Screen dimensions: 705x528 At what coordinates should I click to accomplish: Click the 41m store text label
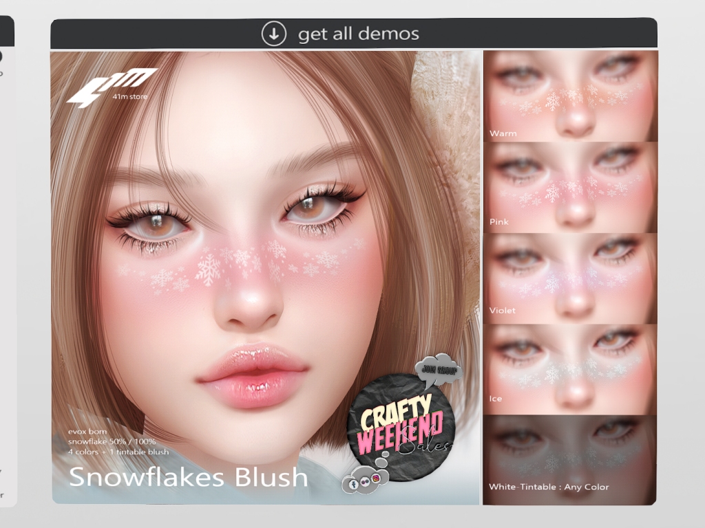129,97
